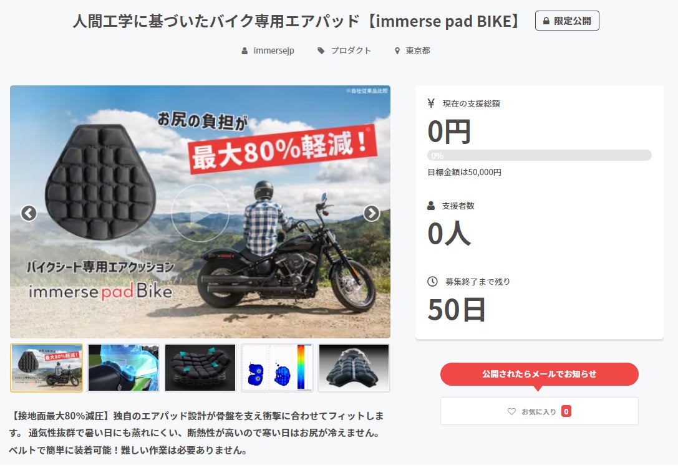The width and height of the screenshot is (678, 468).
Task: Select the first thumbnail with motorcycle rider
Action: tap(46, 368)
